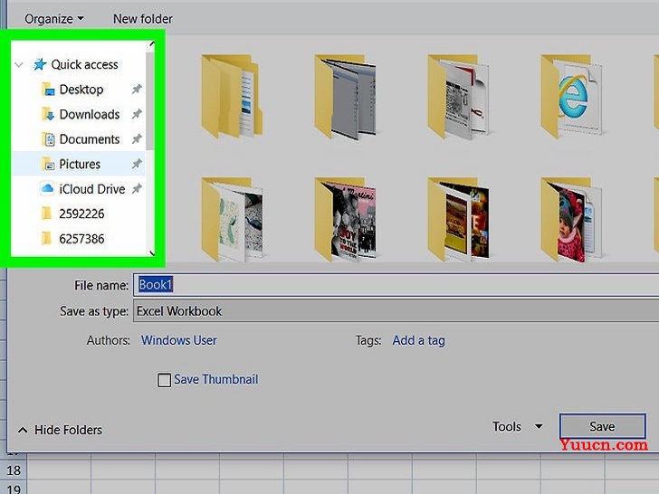
Task: Select the folder thumbnail with map and feather images
Action: click(232, 219)
